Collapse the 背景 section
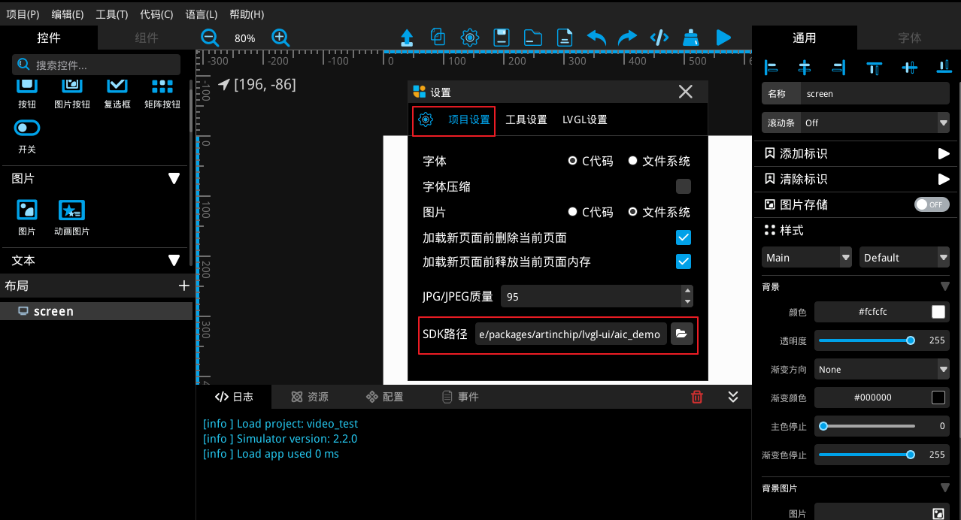961x520 pixels. click(x=944, y=286)
